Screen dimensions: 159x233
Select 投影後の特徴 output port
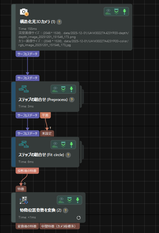[x=27, y=171]
